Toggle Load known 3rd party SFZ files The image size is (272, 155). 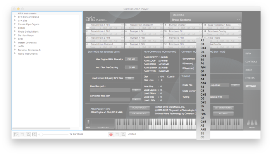click(129, 78)
